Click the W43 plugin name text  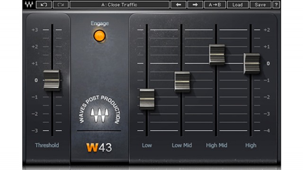click(x=99, y=148)
